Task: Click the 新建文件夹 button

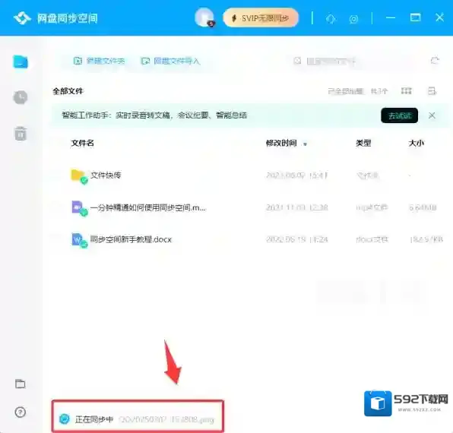Action: [99, 61]
